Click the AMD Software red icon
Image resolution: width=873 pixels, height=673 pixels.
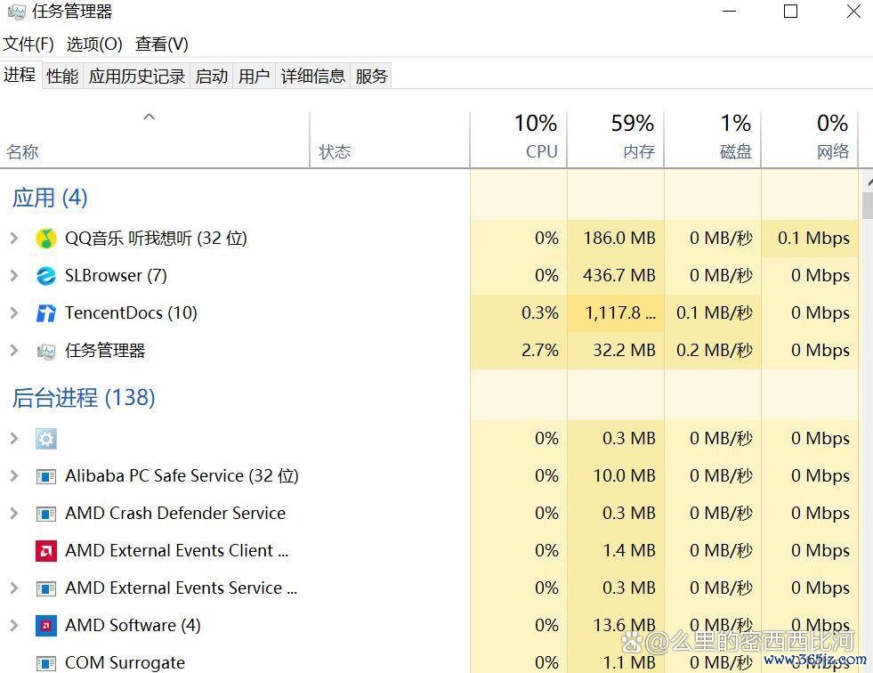point(46,626)
